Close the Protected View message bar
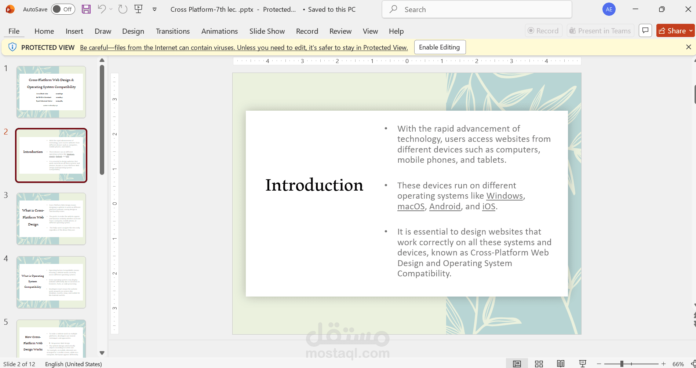The width and height of the screenshot is (696, 368). click(x=689, y=47)
